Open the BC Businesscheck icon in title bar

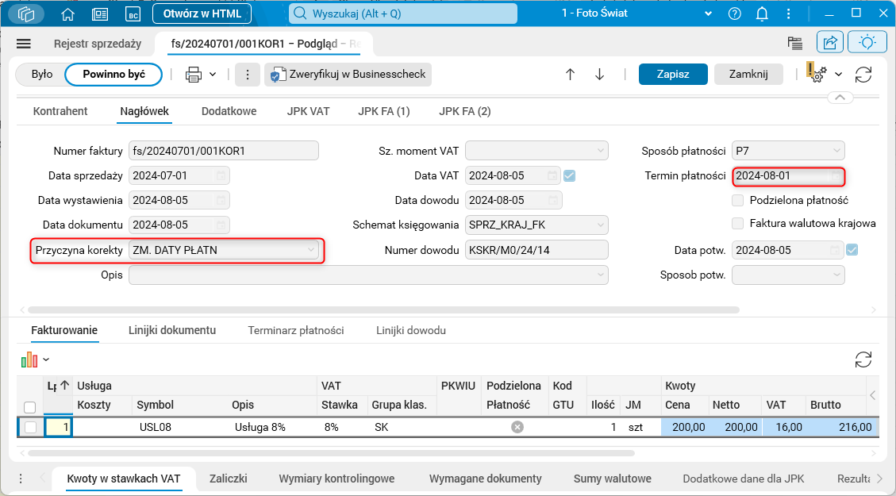tap(133, 13)
